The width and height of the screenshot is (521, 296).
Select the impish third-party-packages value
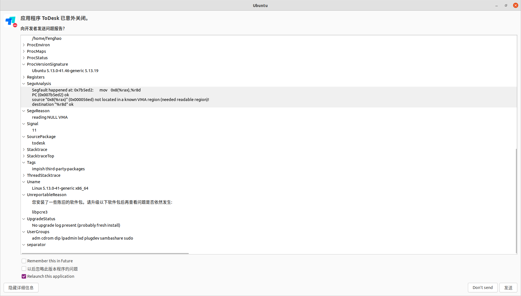pyautogui.click(x=58, y=169)
